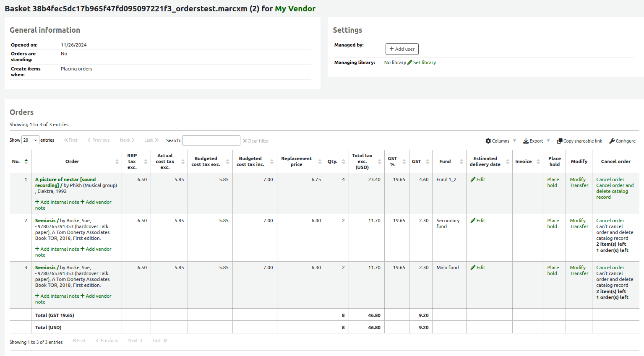Open the My Vendor link in title
644x356 pixels.
(x=295, y=8)
